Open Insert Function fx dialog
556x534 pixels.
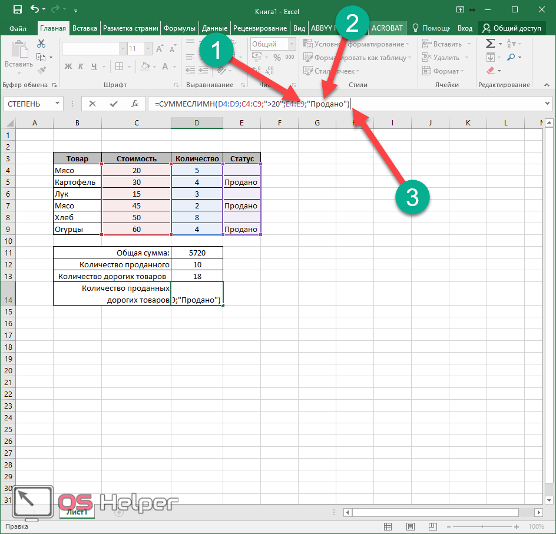[135, 104]
